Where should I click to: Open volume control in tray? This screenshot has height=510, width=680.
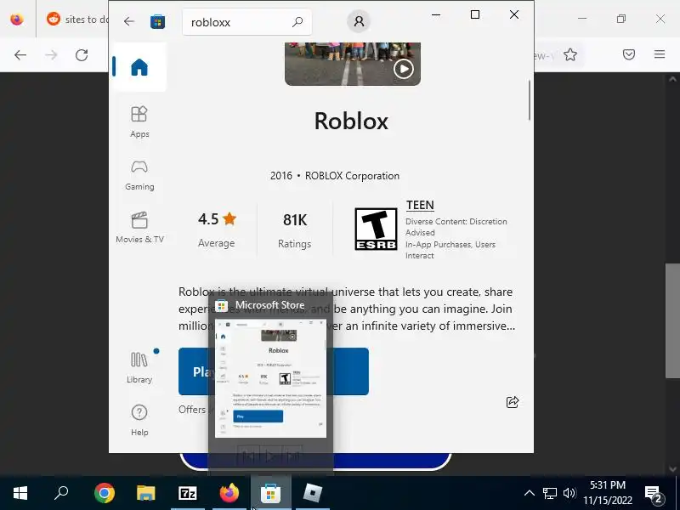(x=569, y=493)
